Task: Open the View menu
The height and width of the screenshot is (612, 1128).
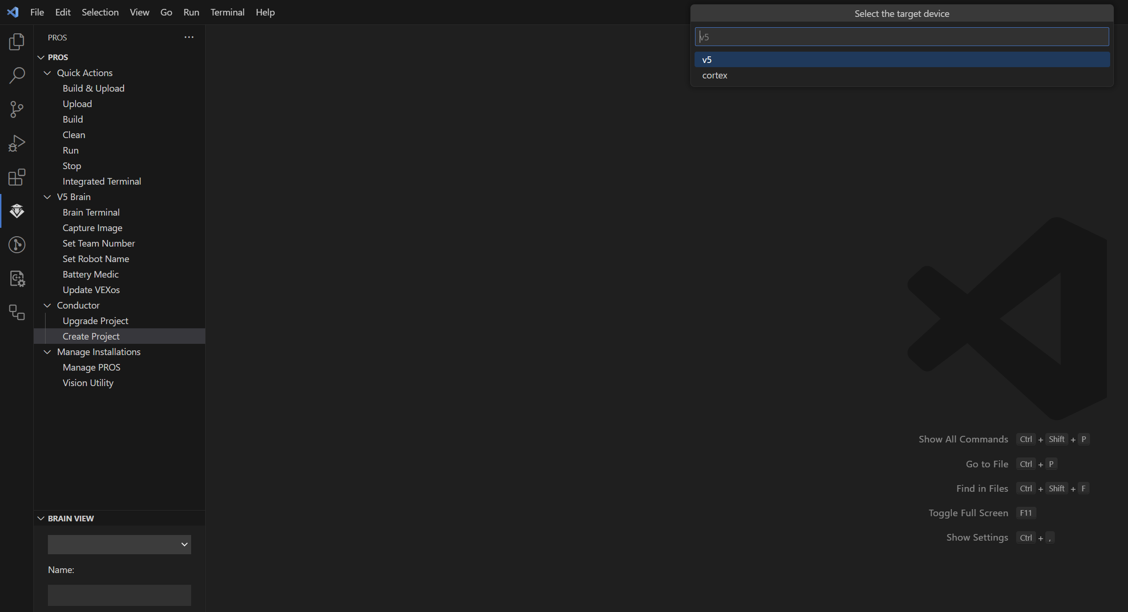Action: (x=139, y=12)
